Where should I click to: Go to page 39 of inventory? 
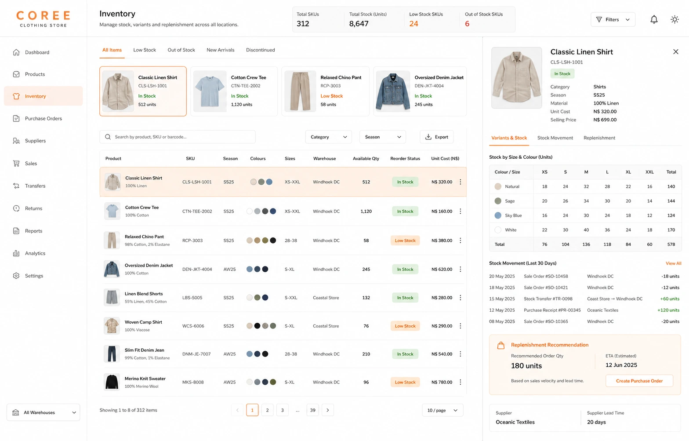click(x=313, y=410)
